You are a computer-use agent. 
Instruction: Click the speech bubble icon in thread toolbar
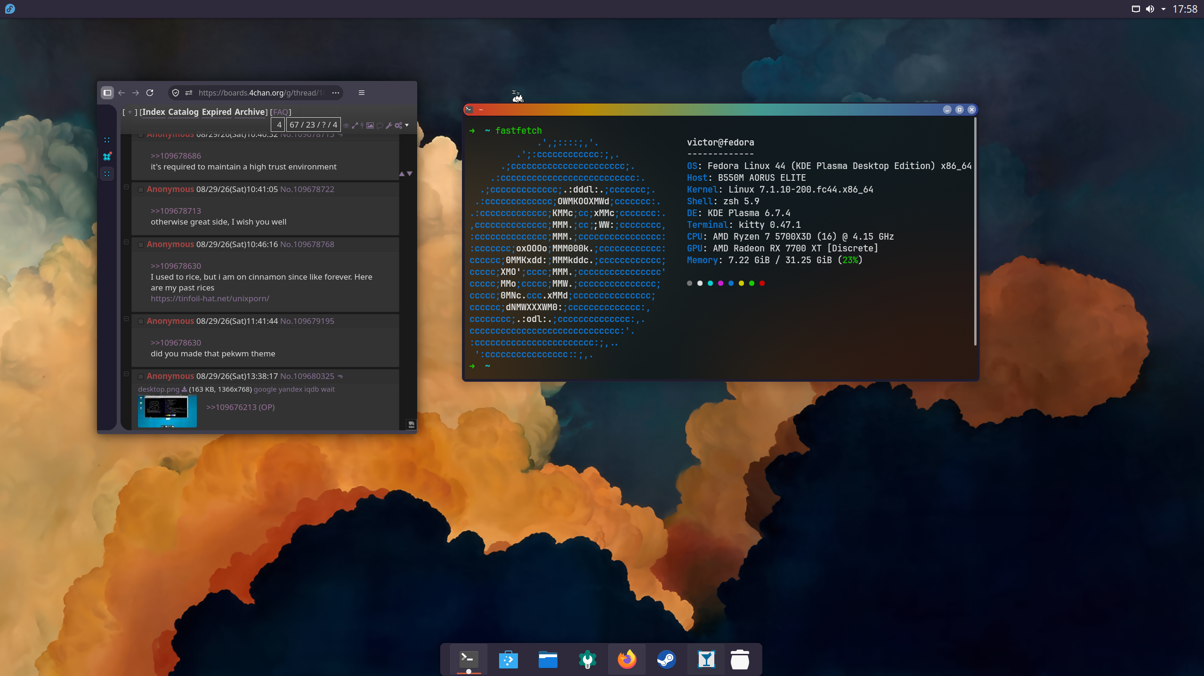pos(380,126)
